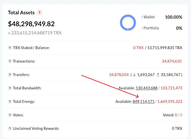The image size is (191, 139).
Task: Click available bandwidth 130,443,688
Action: 147,88
